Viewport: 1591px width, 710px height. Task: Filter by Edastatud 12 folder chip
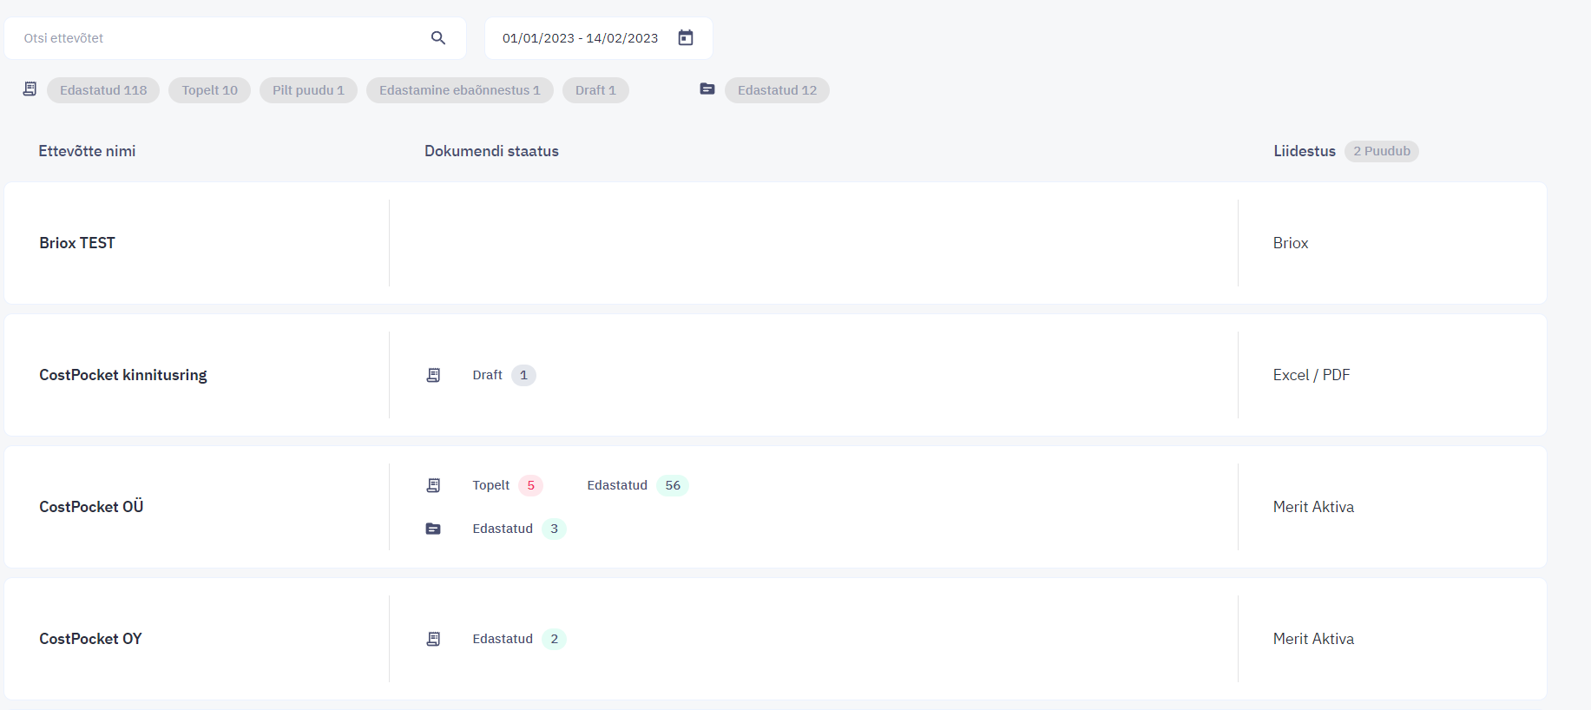pyautogui.click(x=777, y=90)
